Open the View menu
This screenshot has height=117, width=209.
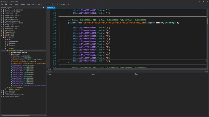click(11, 4)
